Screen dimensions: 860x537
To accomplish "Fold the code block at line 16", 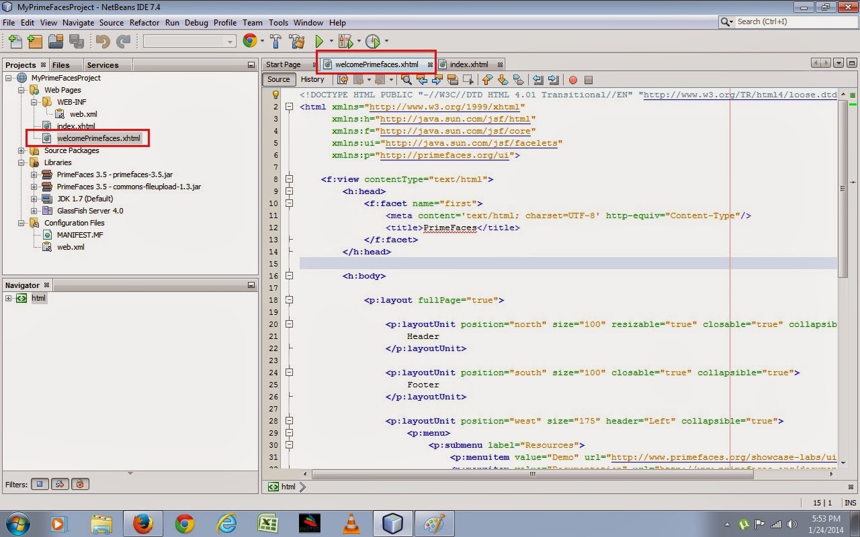I will [289, 276].
